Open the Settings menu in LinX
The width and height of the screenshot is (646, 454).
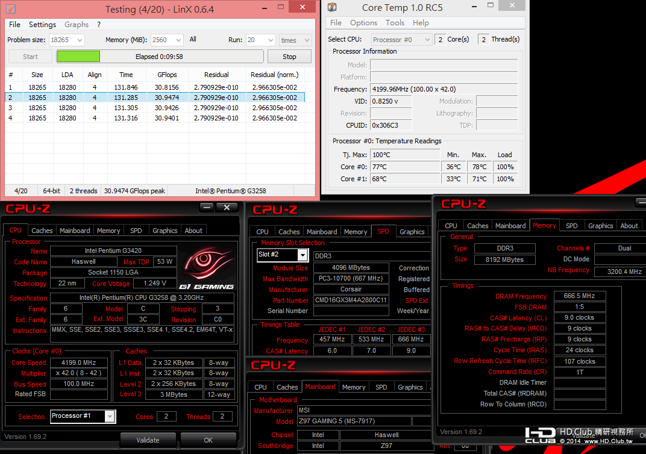[x=42, y=25]
